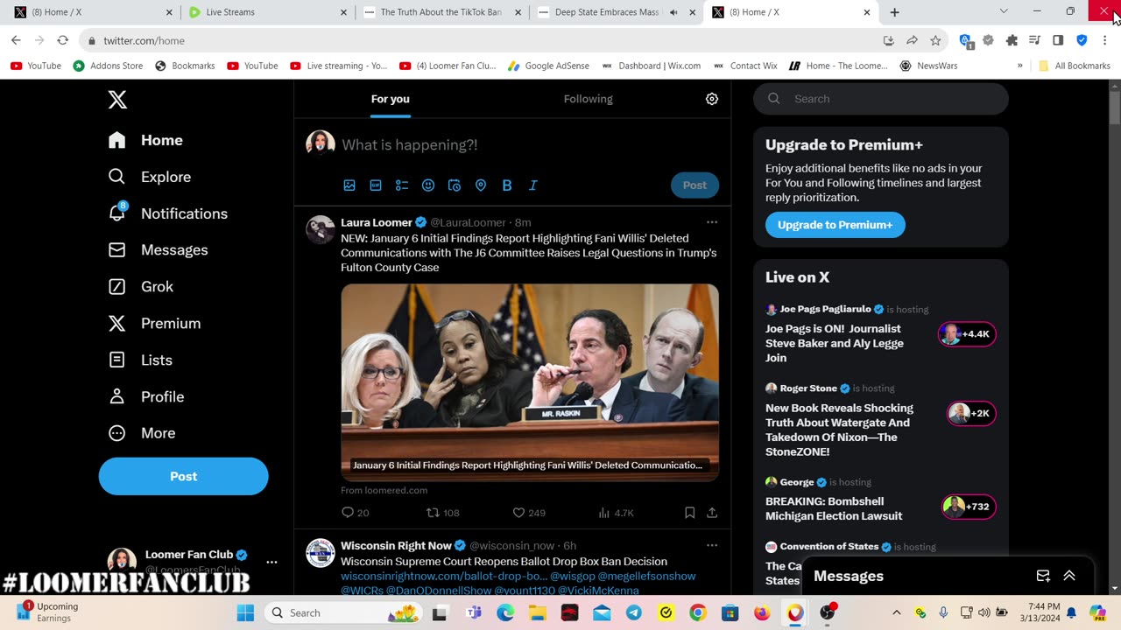1121x630 pixels.
Task: Expand the Messages drawer
Action: coord(1069,576)
